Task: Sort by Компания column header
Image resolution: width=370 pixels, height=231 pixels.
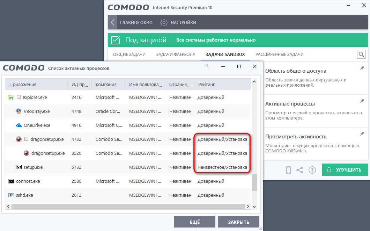Action: (x=108, y=84)
